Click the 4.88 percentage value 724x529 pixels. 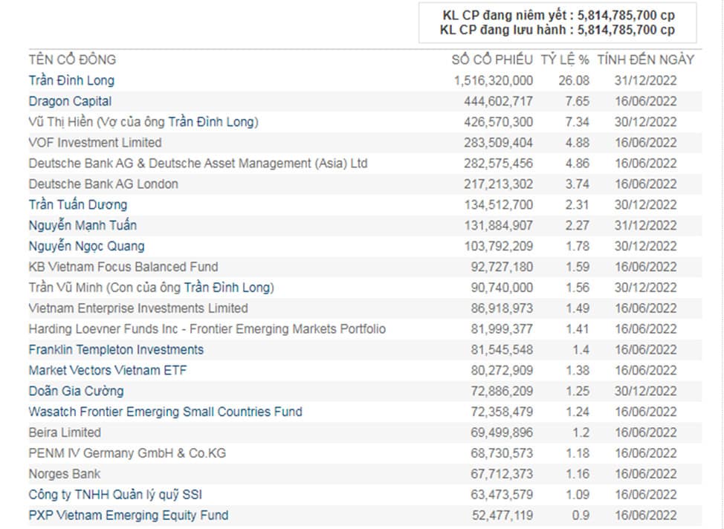click(x=577, y=143)
